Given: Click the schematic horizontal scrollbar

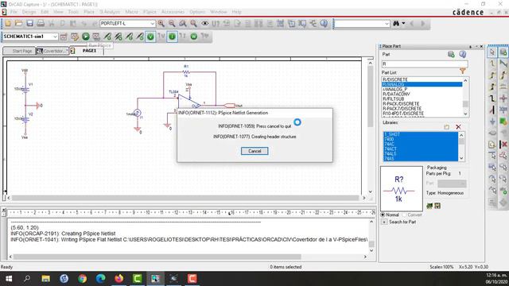Looking at the screenshot, I should click(185, 198).
